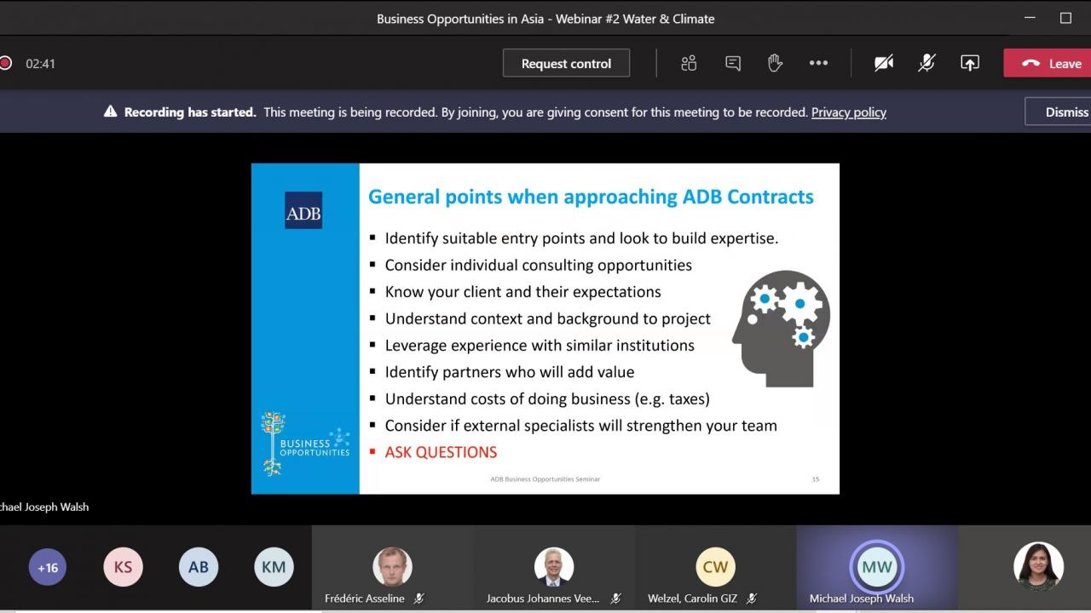Minimize the Teams meeting window
Screen dimensions: 1091x613
pos(1030,18)
